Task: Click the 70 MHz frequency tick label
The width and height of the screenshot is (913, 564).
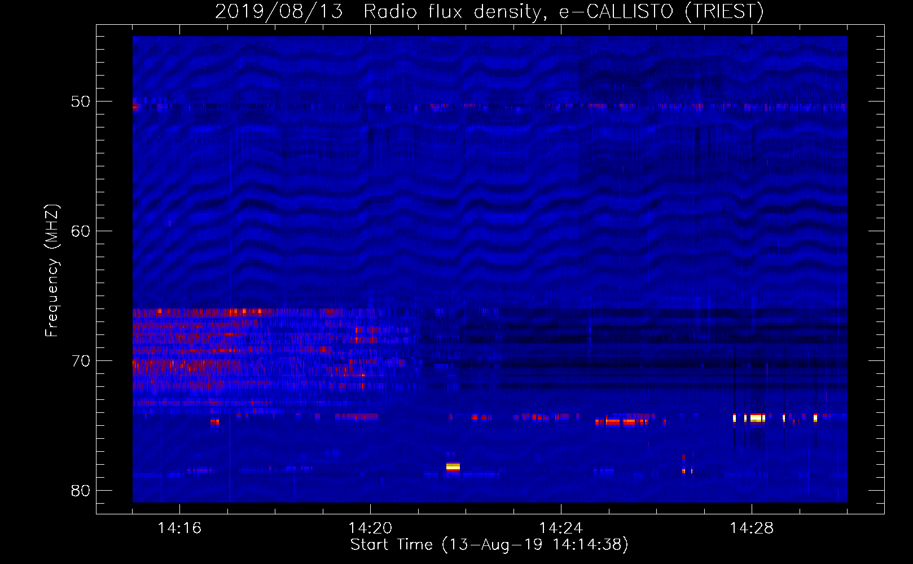Action: pos(81,361)
